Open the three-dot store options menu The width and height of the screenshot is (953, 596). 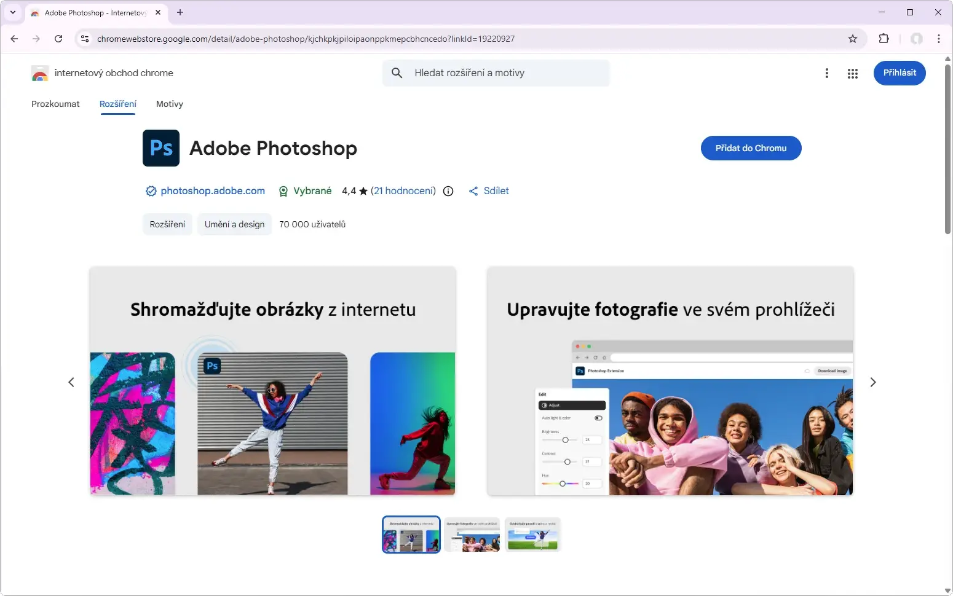click(x=826, y=74)
